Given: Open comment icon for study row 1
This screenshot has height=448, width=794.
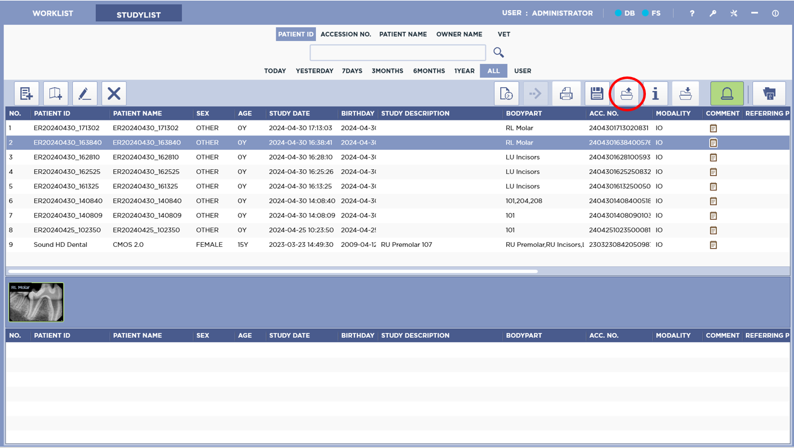Looking at the screenshot, I should coord(713,128).
